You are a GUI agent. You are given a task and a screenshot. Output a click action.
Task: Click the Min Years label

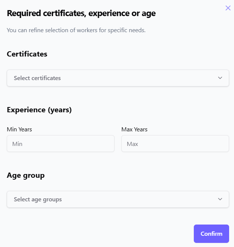tap(20, 129)
